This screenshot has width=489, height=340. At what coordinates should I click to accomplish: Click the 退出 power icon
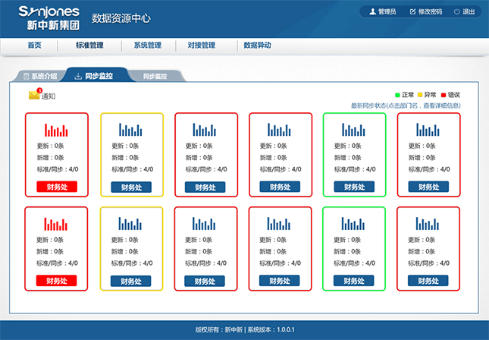pyautogui.click(x=457, y=12)
